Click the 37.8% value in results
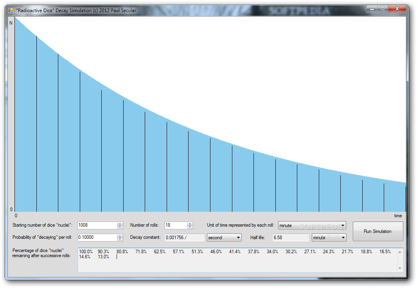 click(254, 252)
